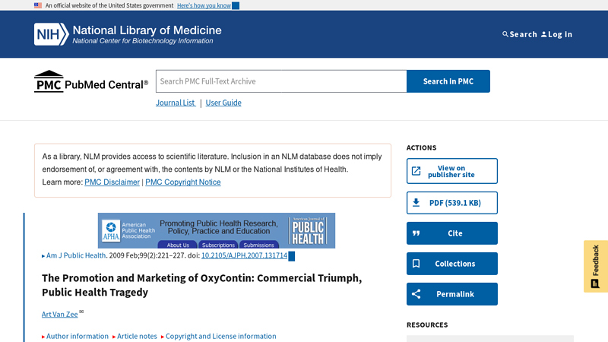Image resolution: width=608 pixels, height=342 pixels.
Task: Download the PDF (539.1 KB)
Action: tap(452, 203)
